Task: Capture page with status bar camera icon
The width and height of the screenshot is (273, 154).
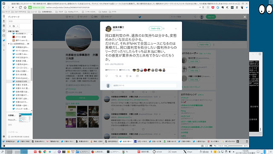Action: (x=202, y=146)
